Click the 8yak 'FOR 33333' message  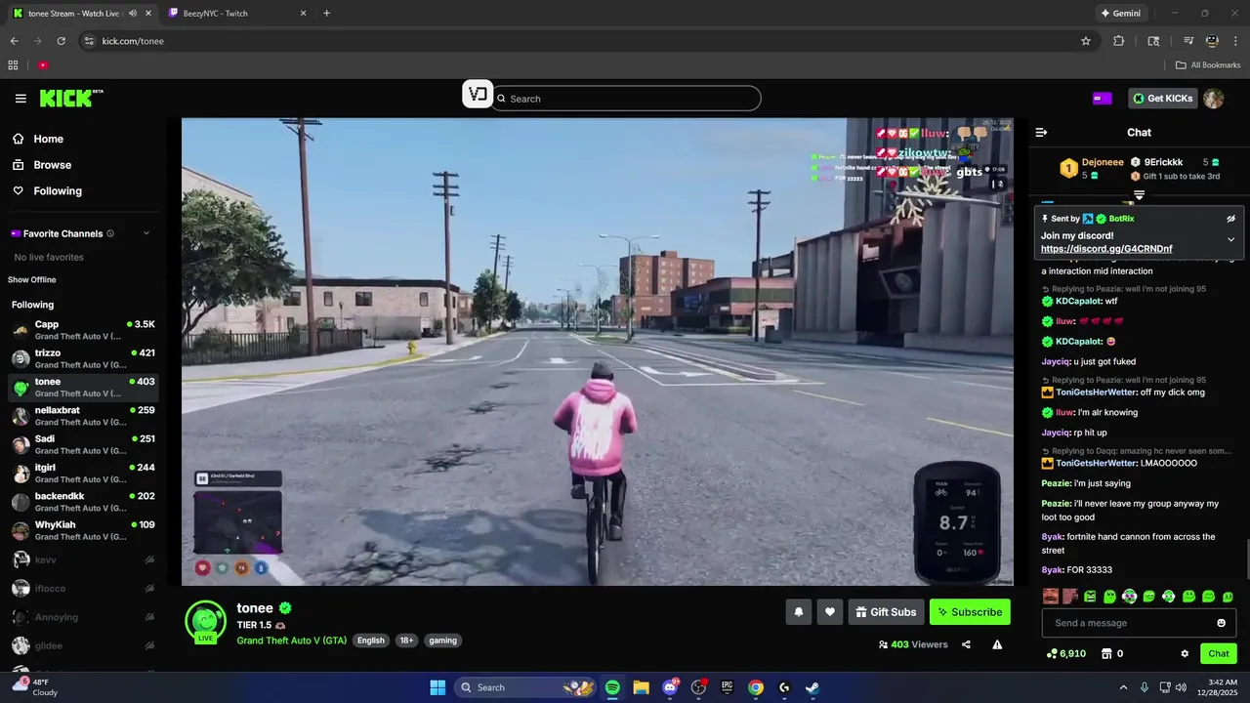coord(1077,570)
